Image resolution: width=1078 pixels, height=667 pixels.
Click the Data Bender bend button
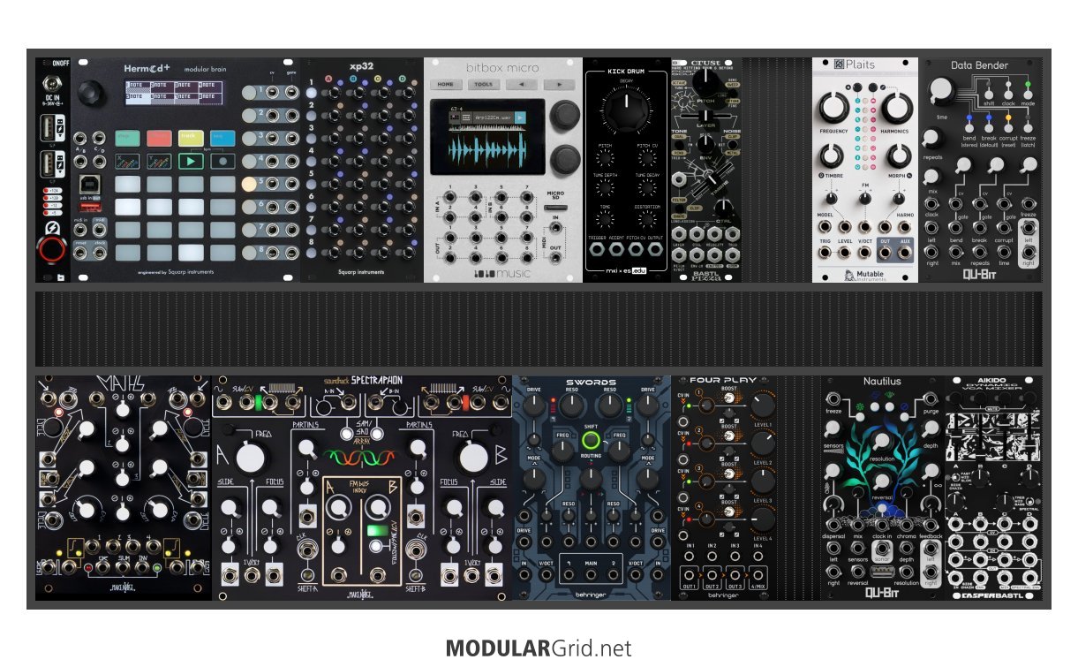(x=969, y=127)
